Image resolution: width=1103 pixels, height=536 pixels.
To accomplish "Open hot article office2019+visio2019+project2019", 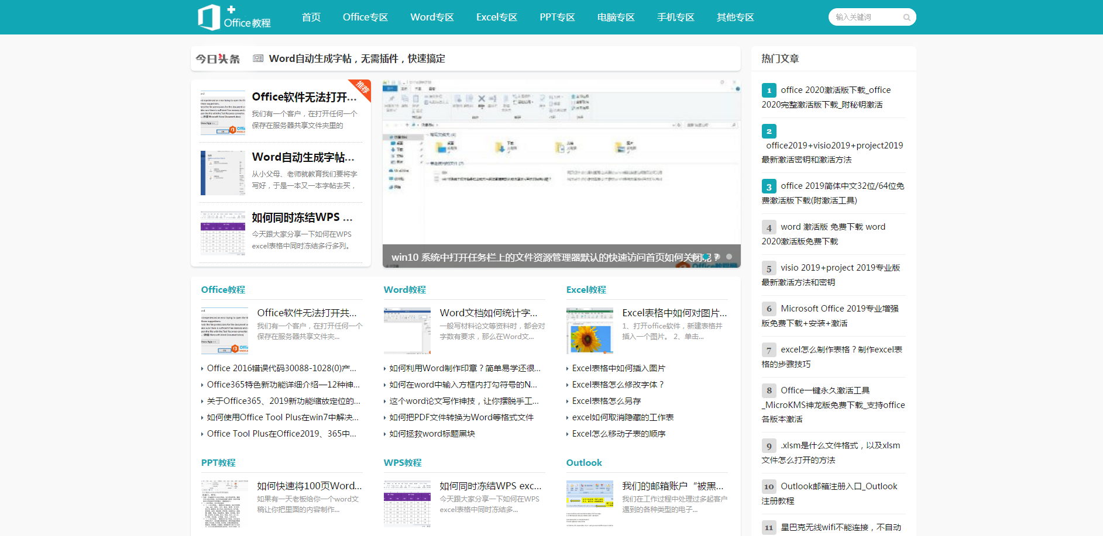I will tap(833, 152).
